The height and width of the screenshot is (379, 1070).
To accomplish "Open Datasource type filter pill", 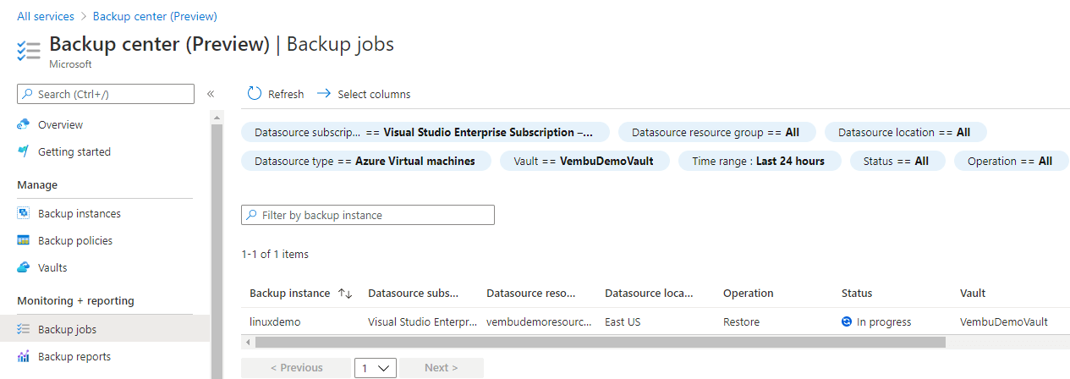I will [x=365, y=161].
